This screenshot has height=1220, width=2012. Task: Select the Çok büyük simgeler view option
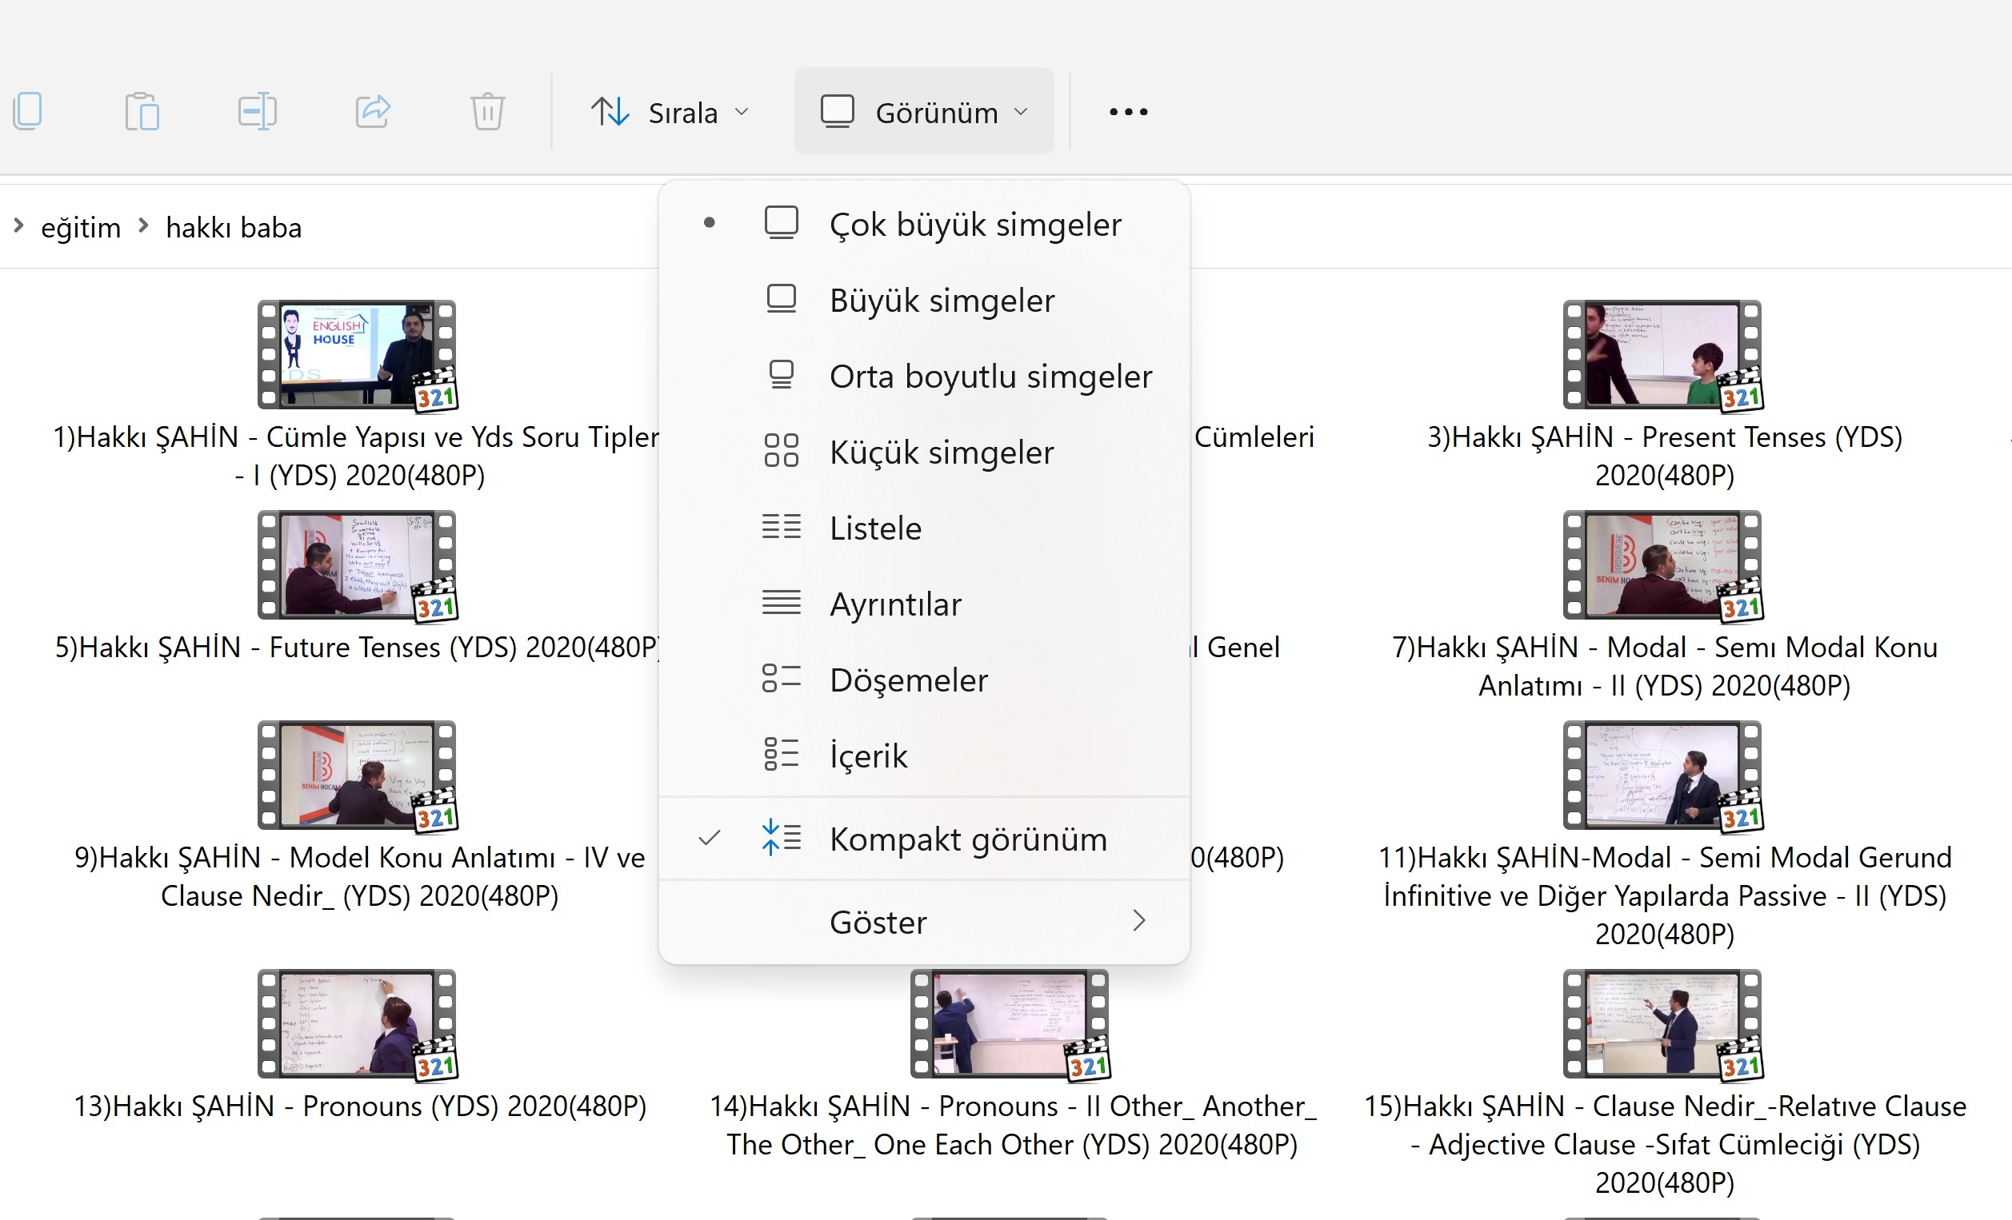[975, 225]
